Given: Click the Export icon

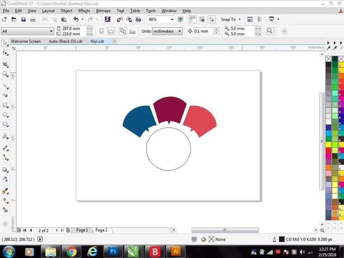Looking at the screenshot, I should point(129,19).
